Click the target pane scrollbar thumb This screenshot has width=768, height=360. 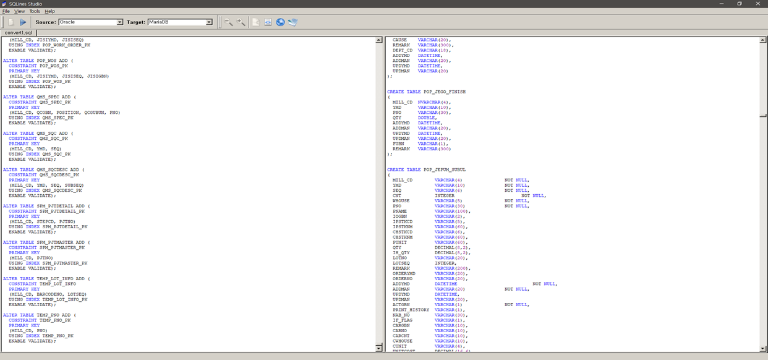[x=763, y=115]
